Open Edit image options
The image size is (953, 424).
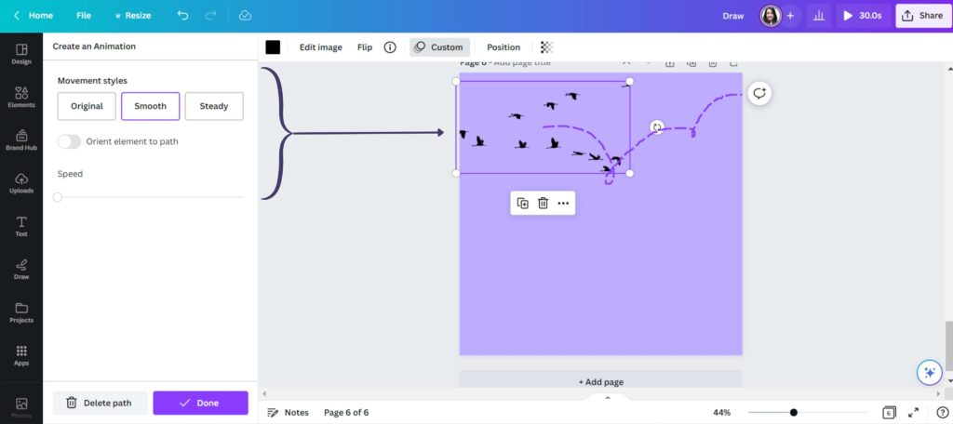point(320,47)
